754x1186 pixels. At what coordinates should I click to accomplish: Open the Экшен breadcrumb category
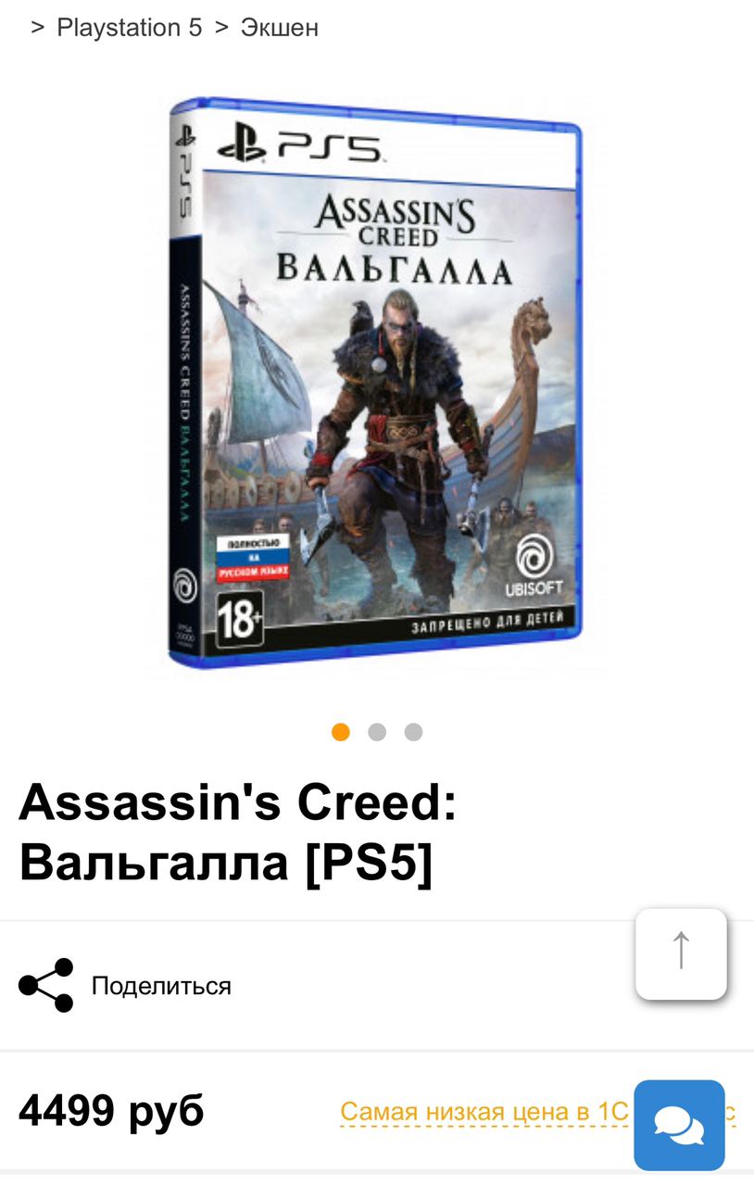click(280, 28)
